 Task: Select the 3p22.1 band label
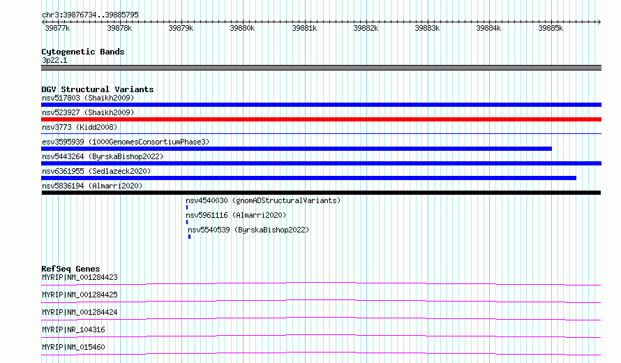pos(54,60)
